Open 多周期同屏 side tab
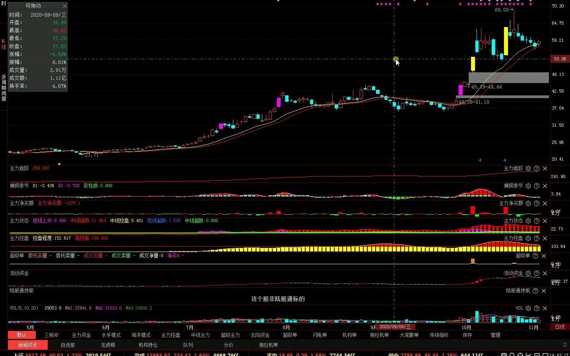 tap(4, 88)
